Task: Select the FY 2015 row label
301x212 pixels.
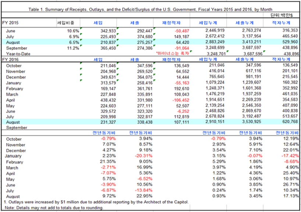Action: pos(11,23)
